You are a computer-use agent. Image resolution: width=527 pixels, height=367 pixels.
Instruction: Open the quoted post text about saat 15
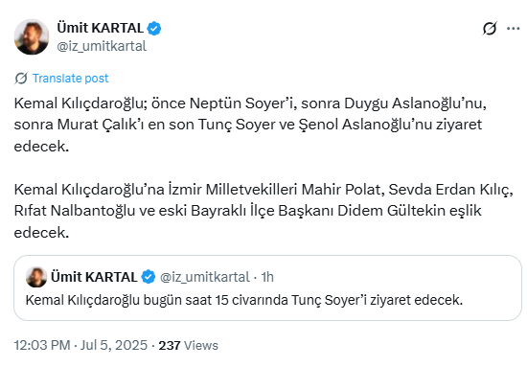[x=244, y=300]
